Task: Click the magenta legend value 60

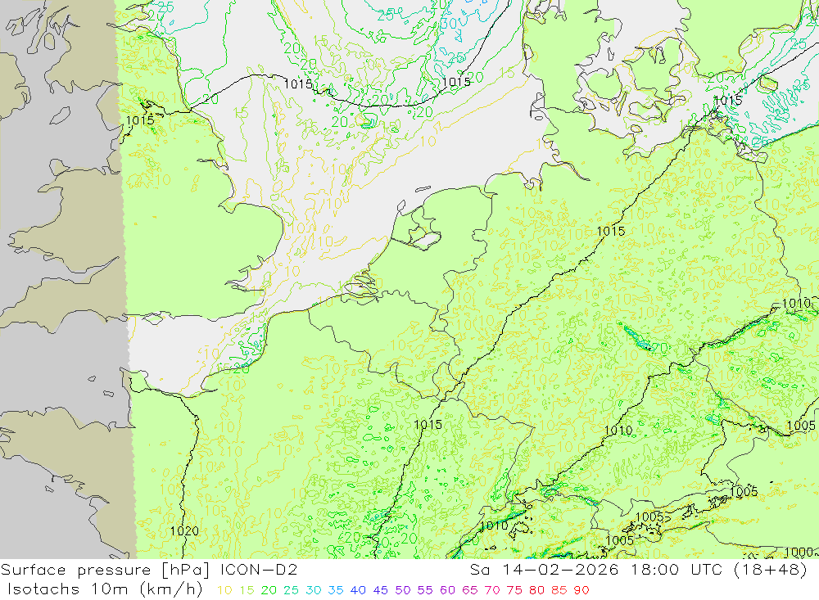Action: point(448,591)
